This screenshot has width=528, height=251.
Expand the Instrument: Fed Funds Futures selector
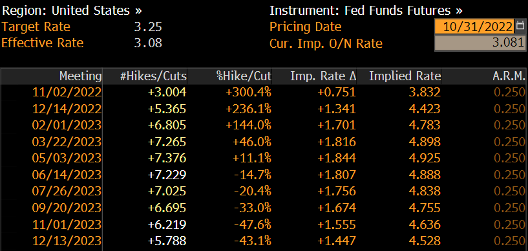366,10
